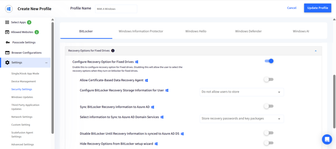Open Custom Setting in sidebar
The height and width of the screenshot is (149, 336).
point(21,125)
